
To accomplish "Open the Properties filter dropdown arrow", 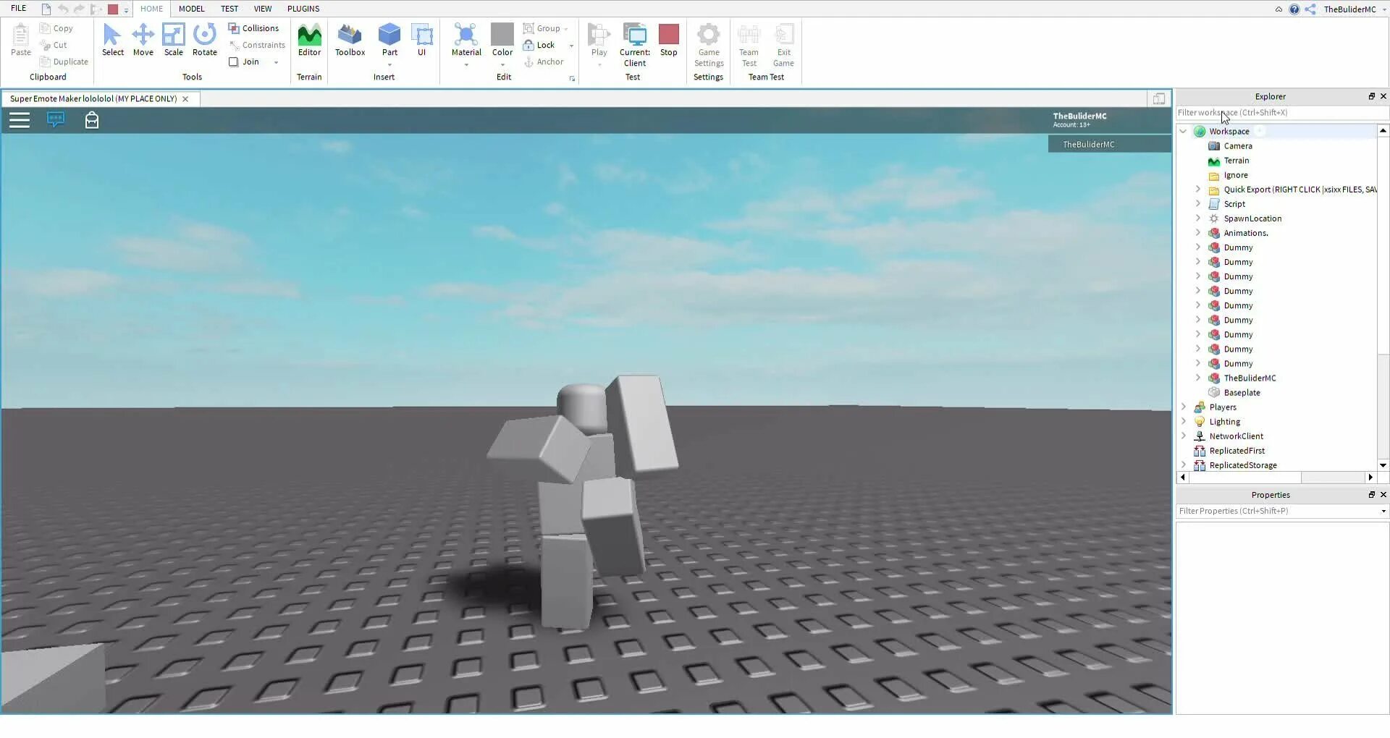I will click(1383, 511).
